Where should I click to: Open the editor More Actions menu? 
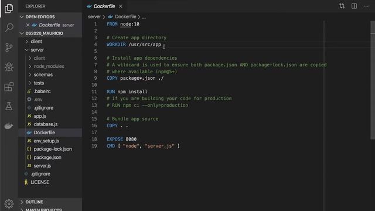366,6
